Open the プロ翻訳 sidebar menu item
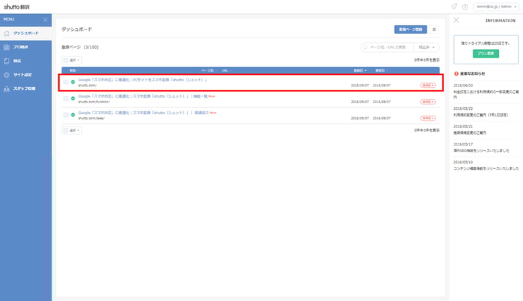Image resolution: width=523 pixels, height=301 pixels. [x=25, y=48]
